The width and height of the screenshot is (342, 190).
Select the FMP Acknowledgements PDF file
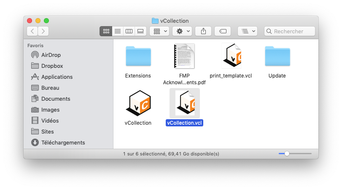[184, 56]
